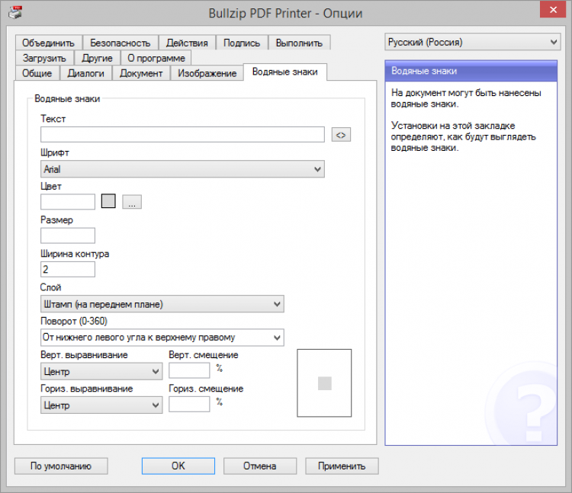Open color picker with the ellipsis button
572x493 pixels.
tap(132, 201)
